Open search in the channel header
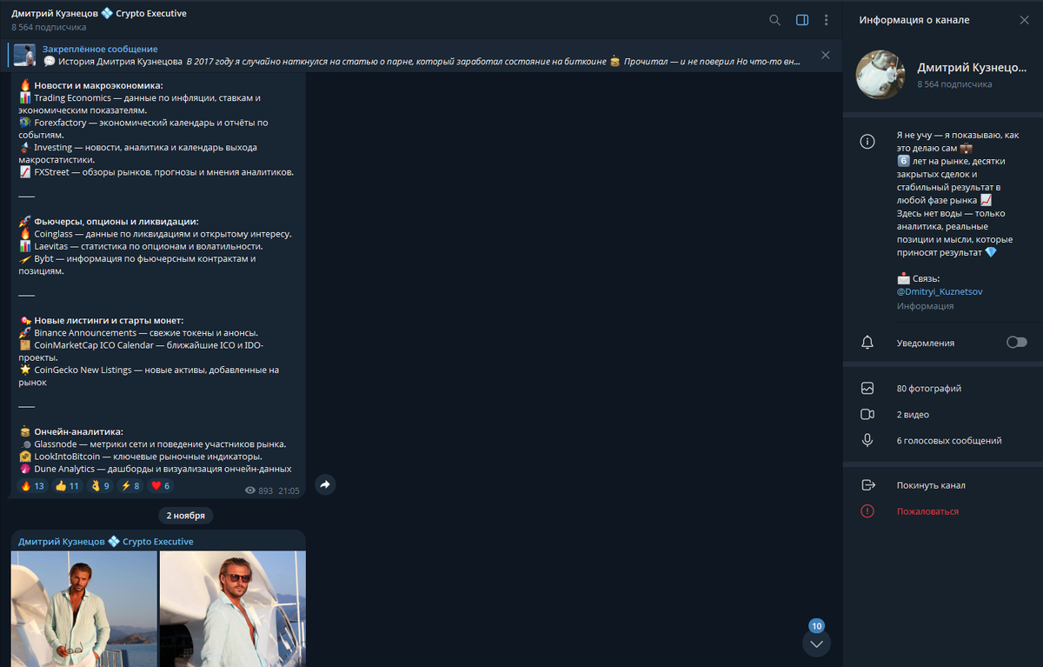1043x667 pixels. 774,20
